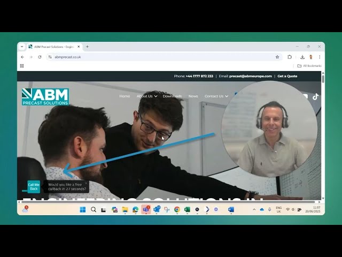Open Microsoft Teams from the taskbar
Image resolution: width=342 pixels, height=257 pixels.
tap(146, 209)
